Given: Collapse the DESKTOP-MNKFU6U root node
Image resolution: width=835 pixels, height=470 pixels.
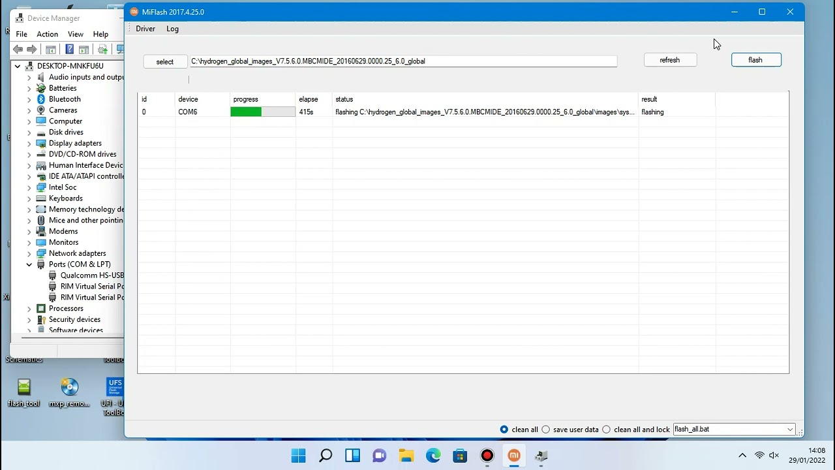Looking at the screenshot, I should [x=18, y=66].
